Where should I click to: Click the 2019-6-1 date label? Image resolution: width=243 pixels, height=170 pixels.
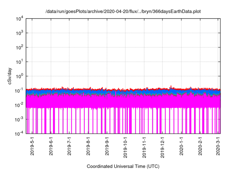pos(51,146)
